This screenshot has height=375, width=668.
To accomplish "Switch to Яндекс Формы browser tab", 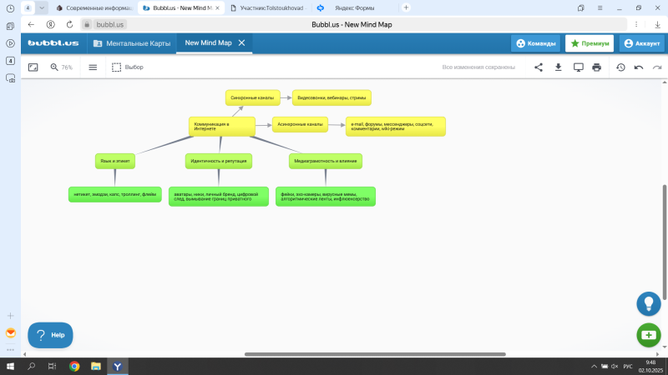I will (x=354, y=7).
